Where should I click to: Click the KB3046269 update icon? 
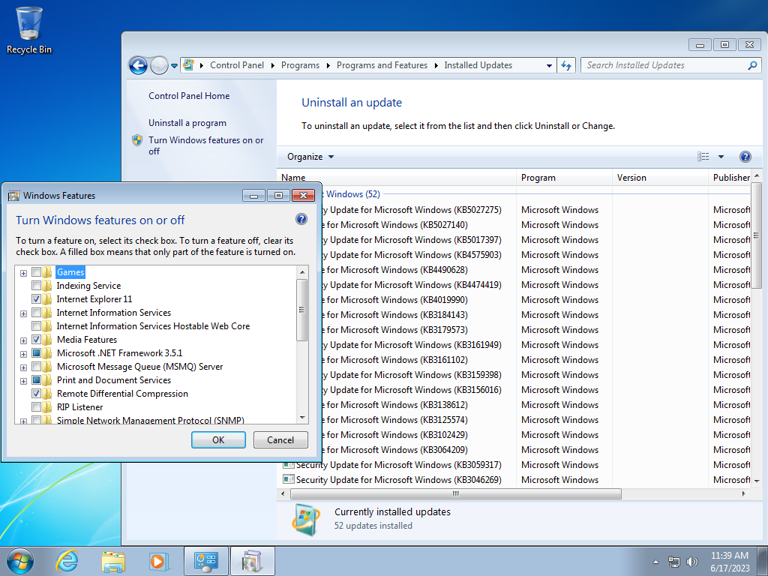[289, 479]
